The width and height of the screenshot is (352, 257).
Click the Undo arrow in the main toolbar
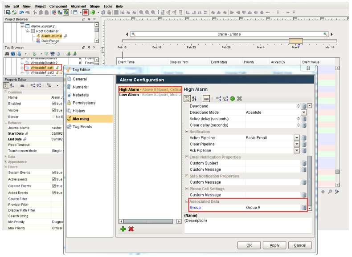click(21, 12)
